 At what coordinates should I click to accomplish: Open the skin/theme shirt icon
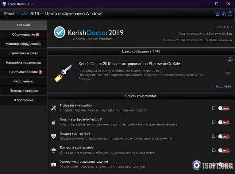point(217,14)
